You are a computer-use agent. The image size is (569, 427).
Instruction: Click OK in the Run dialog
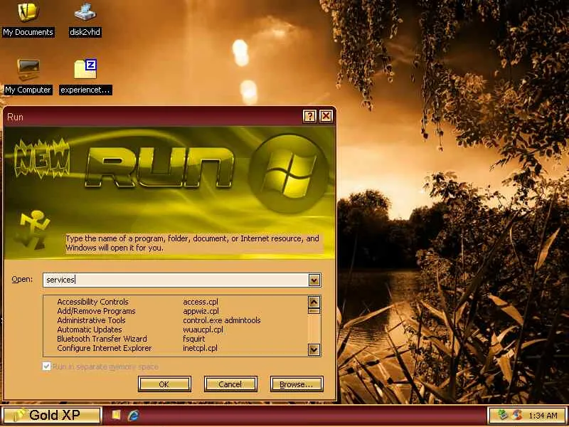[164, 384]
